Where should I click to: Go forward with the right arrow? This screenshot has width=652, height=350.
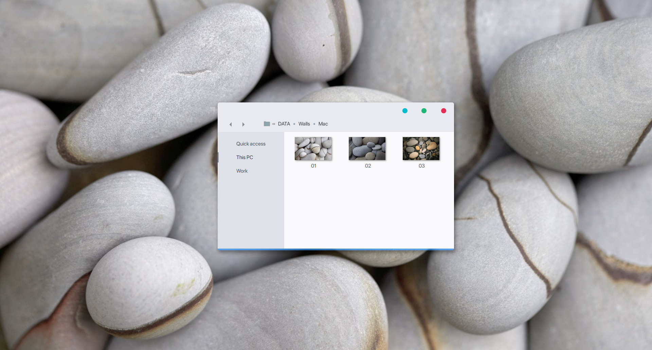click(x=243, y=124)
